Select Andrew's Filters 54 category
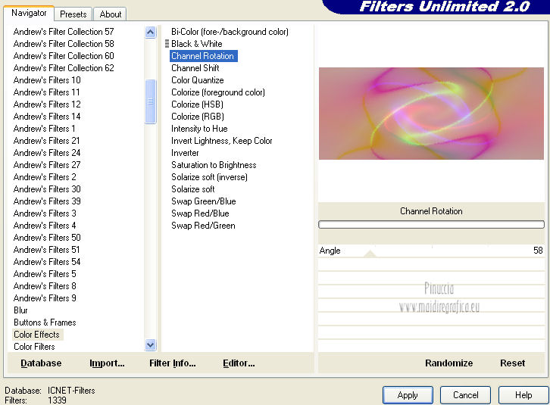The height and width of the screenshot is (405, 550). [x=47, y=262]
